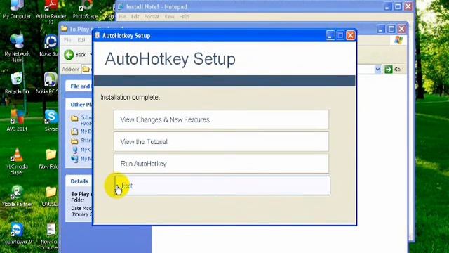Launch Mobile Partner desktop shortcut

[x=17, y=196]
